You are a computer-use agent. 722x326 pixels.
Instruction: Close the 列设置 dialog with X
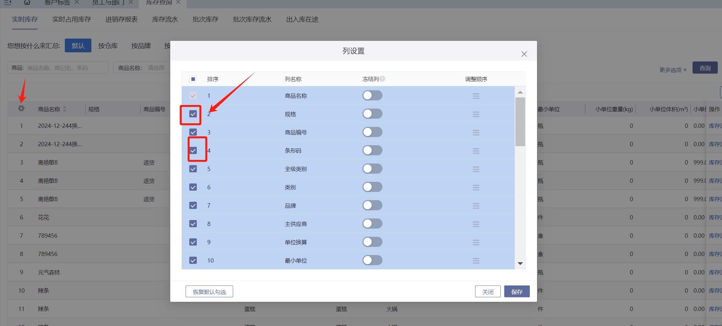point(524,54)
